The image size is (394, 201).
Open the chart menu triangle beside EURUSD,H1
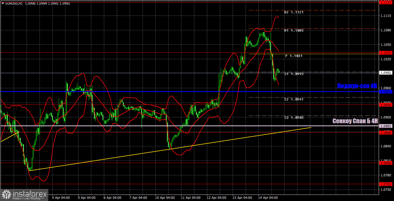click(x=3, y=3)
